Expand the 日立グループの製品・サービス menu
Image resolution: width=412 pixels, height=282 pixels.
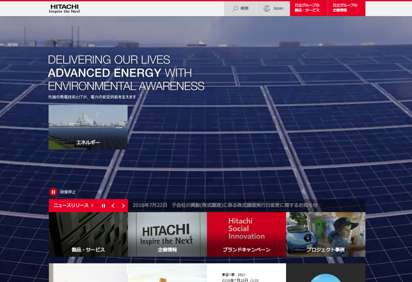(307, 8)
